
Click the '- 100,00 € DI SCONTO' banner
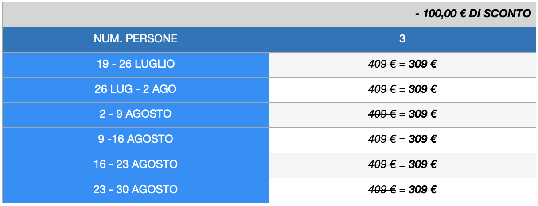tap(473, 14)
